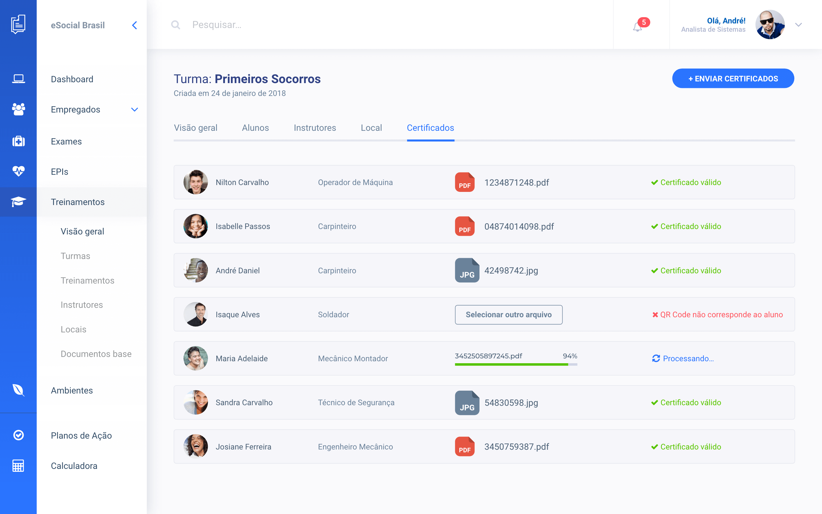The width and height of the screenshot is (822, 514).
Task: Select the heartbeat EPIs sidebar icon
Action: (x=18, y=171)
